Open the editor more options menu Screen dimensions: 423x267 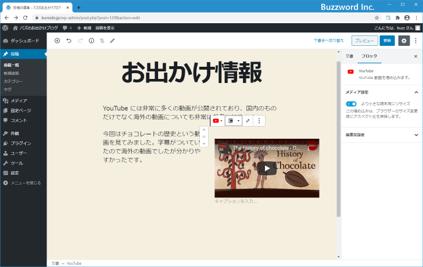[415, 41]
